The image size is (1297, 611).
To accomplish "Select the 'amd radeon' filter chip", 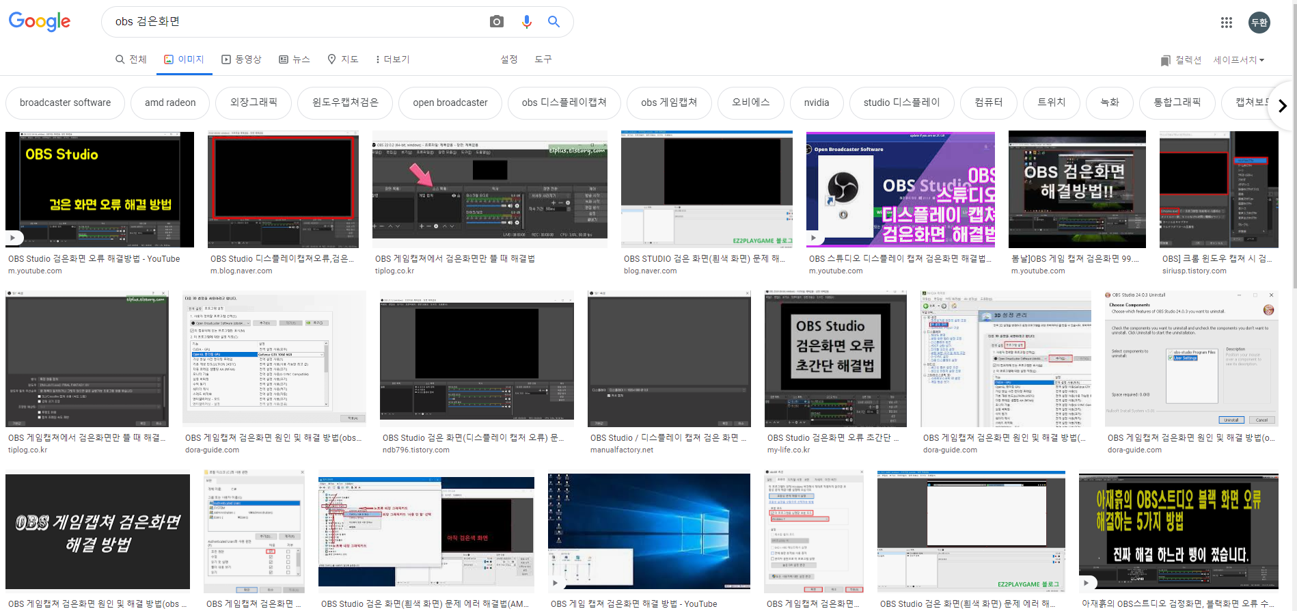I will coord(170,103).
